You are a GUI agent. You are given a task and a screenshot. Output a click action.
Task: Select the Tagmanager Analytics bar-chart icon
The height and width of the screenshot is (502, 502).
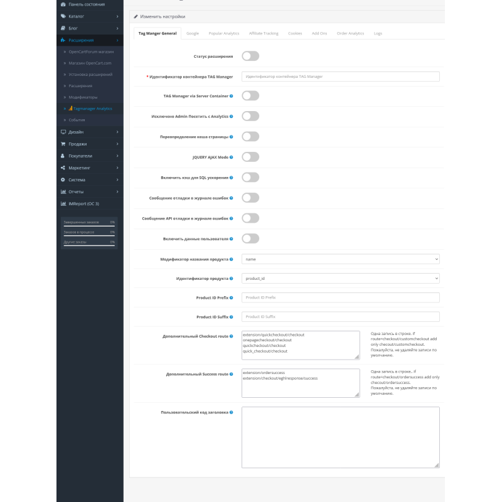70,109
